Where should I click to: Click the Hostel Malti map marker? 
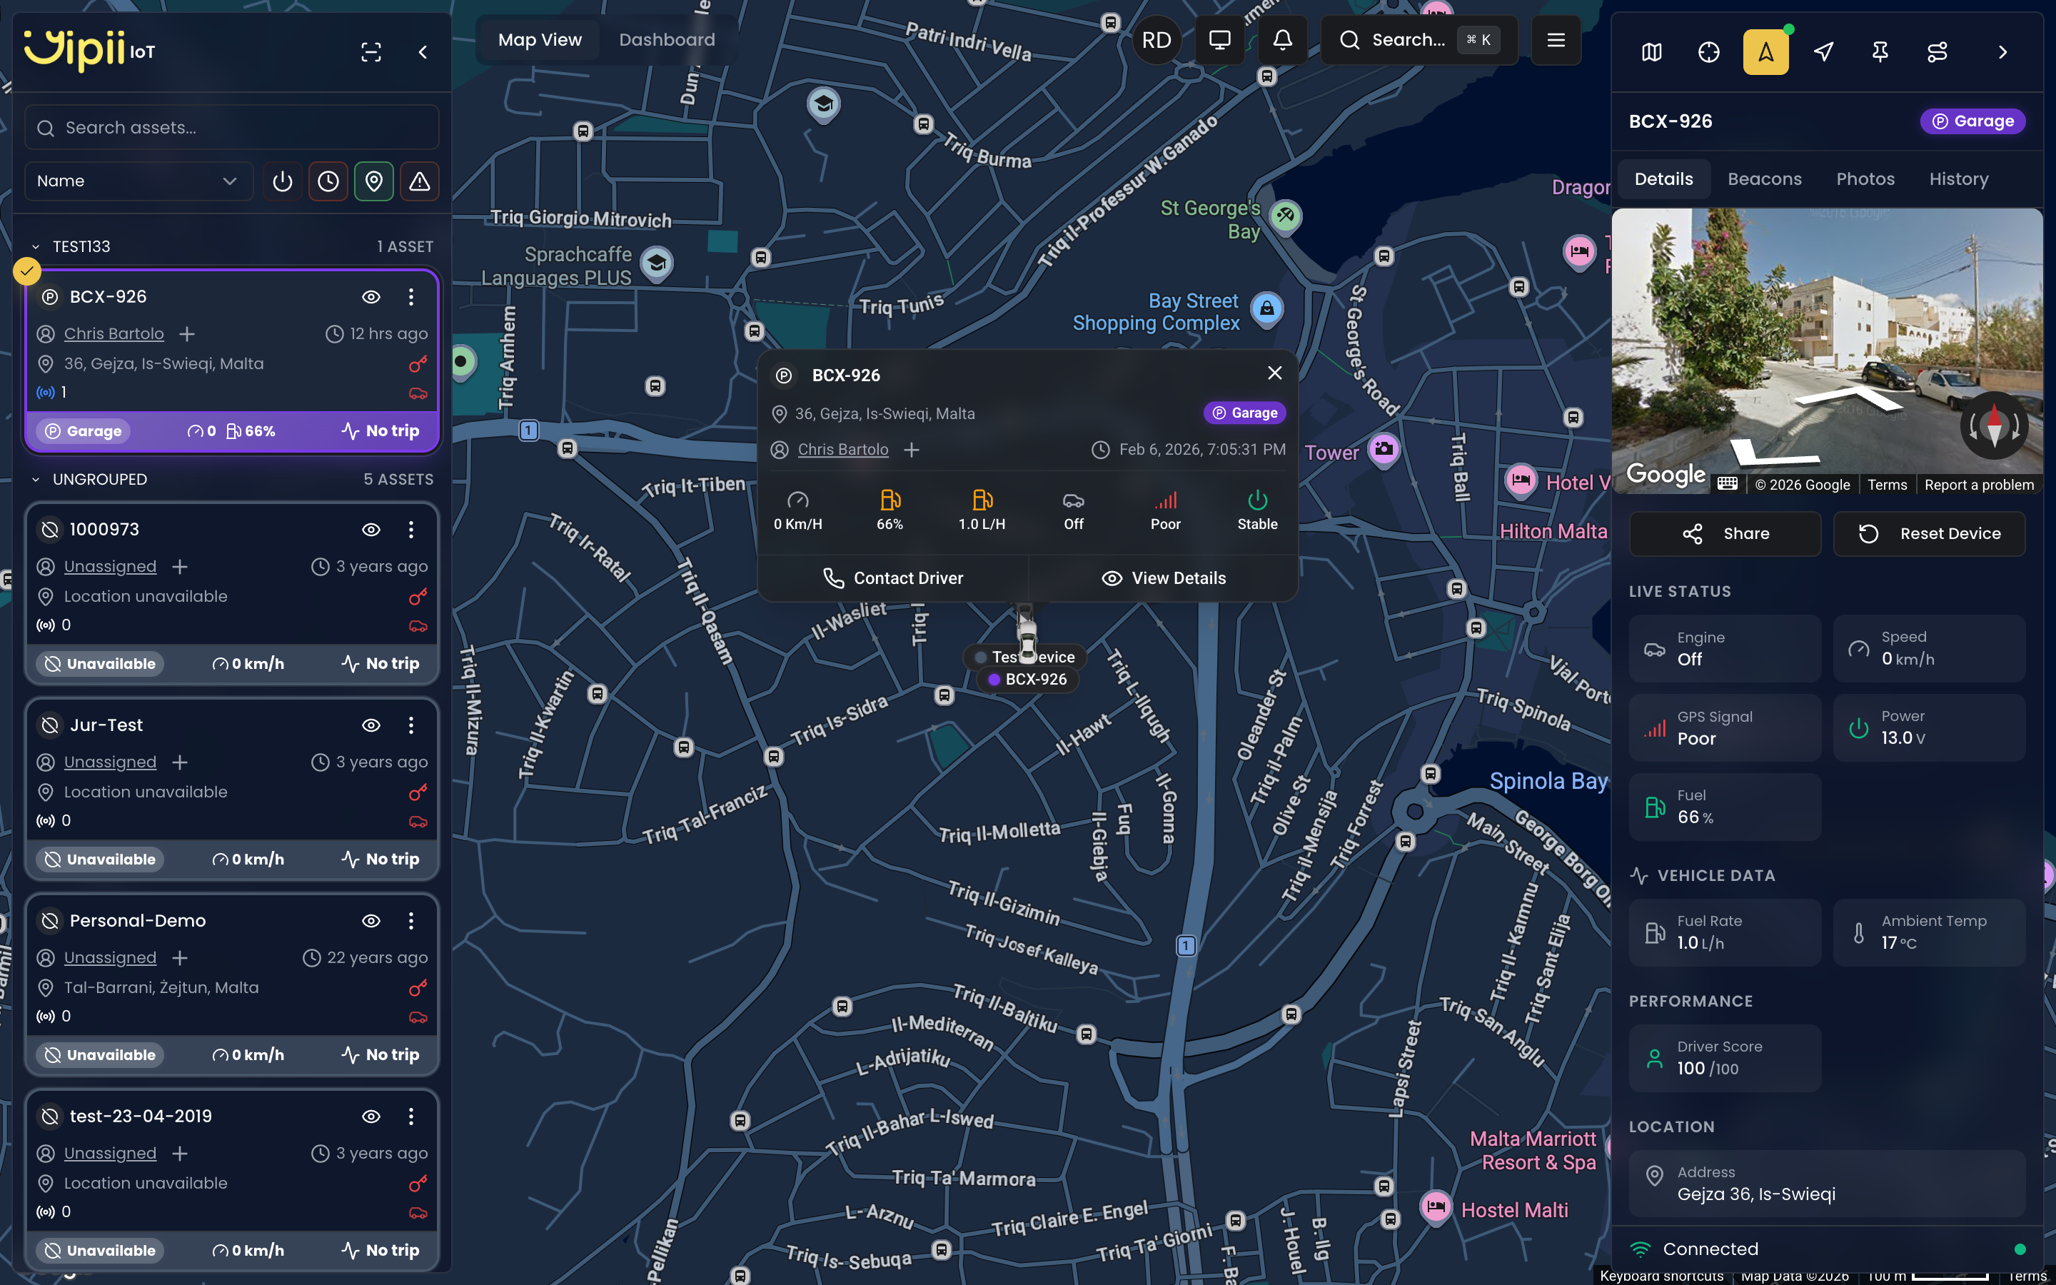[1436, 1206]
